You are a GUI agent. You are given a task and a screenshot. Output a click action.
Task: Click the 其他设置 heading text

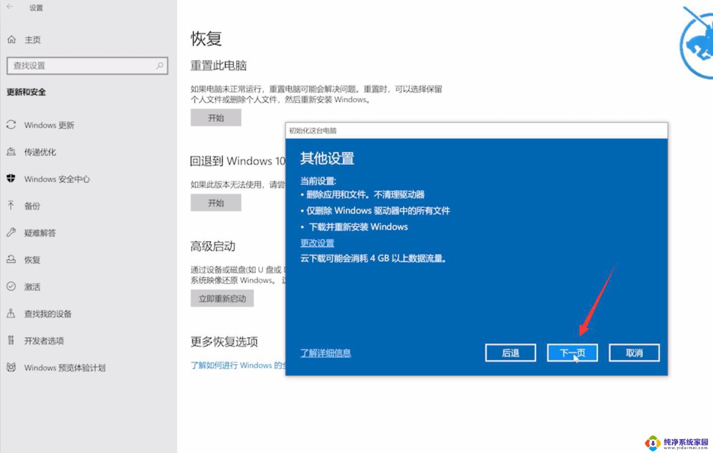(x=327, y=158)
